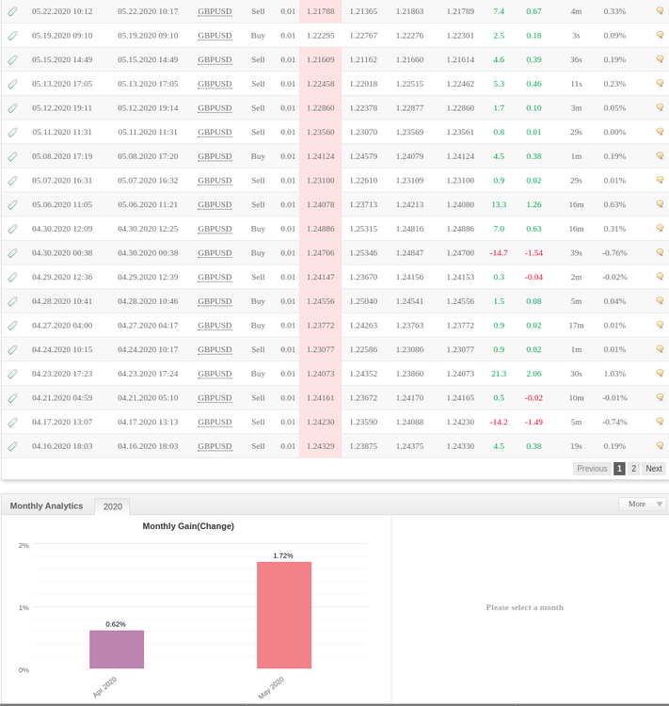Open the comment bubble on the 05.13.2020 17:05 row
Viewport: 669px width, 706px height.
point(660,83)
